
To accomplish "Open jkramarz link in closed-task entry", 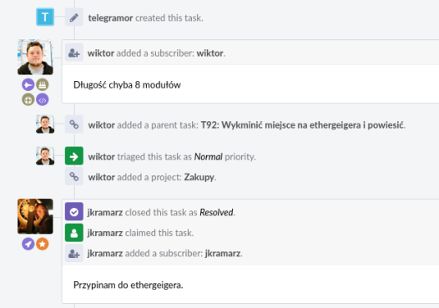I will coord(105,213).
